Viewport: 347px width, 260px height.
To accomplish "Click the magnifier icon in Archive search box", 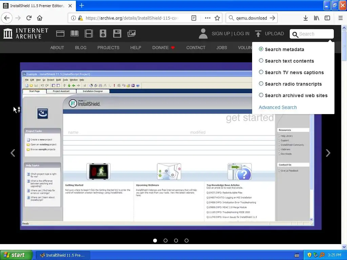I will click(x=295, y=34).
